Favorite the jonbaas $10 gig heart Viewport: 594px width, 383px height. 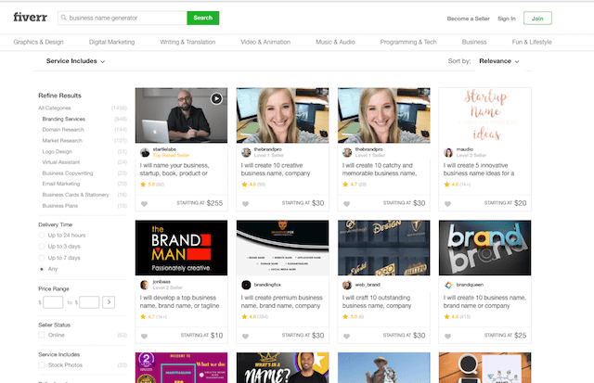coord(145,336)
